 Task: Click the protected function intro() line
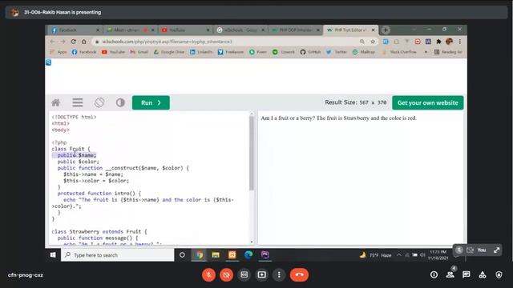99,194
